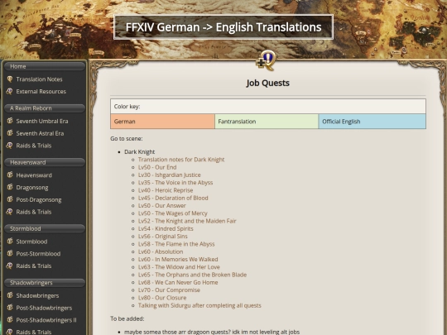Screen dimensions: 447x335
Task: Select the A Realm Reborn header
Action: (45, 108)
